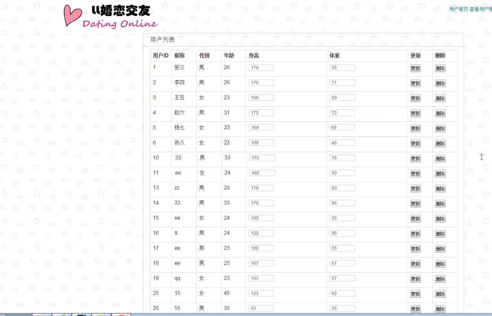Edit height field showing 180
Image resolution: width=492 pixels, height=316 pixels.
(261, 248)
